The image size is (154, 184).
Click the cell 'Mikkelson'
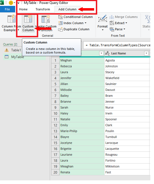pyautogui.click(x=127, y=166)
